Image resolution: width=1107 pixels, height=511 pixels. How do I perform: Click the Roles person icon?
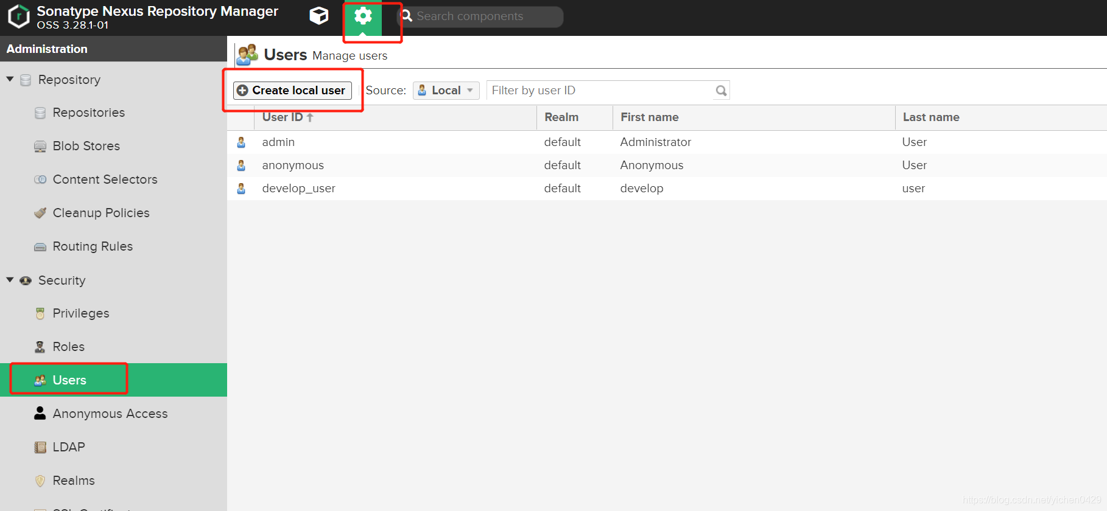pyautogui.click(x=40, y=347)
